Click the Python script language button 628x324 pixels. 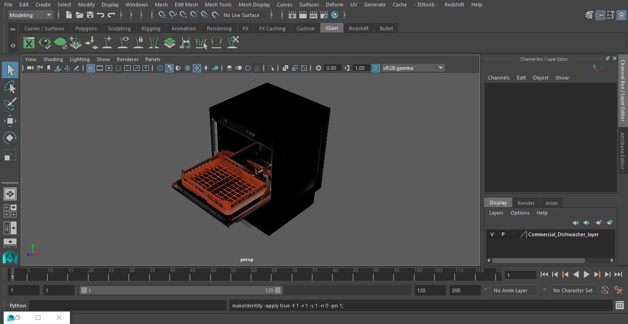click(18, 306)
